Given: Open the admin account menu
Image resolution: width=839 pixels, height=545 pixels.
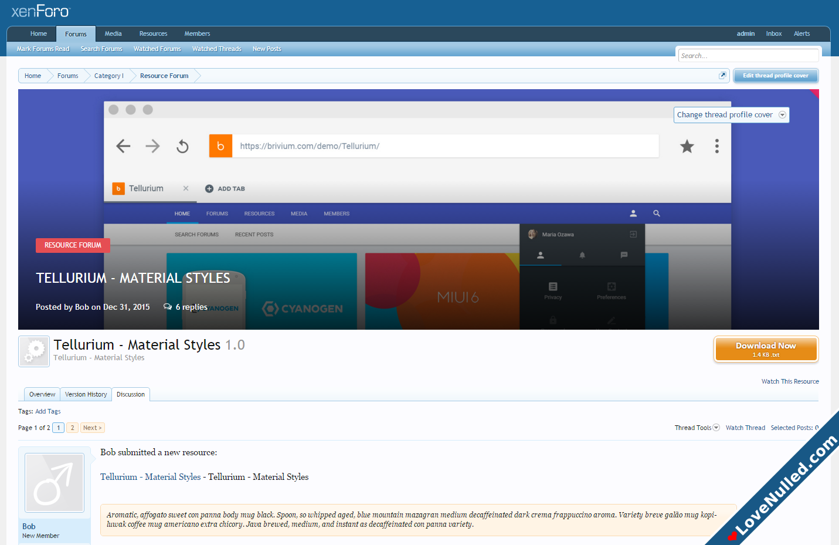Looking at the screenshot, I should pyautogui.click(x=746, y=33).
